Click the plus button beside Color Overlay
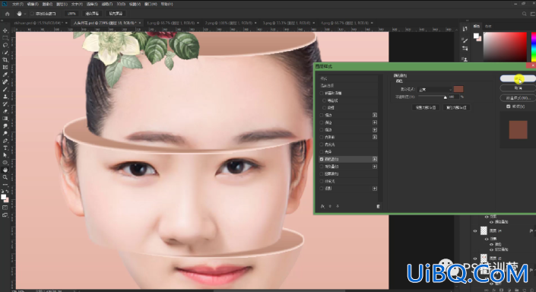The width and height of the screenshot is (536, 292). pos(375,159)
